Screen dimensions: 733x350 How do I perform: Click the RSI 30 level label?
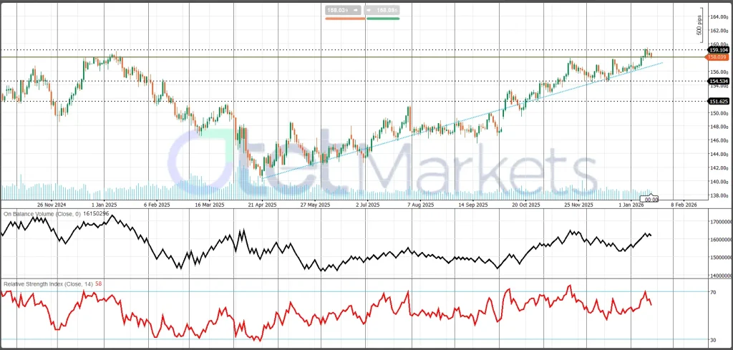714,339
